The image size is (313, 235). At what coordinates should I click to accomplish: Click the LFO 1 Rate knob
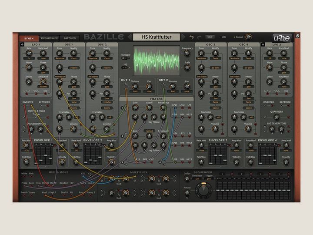click(x=29, y=54)
